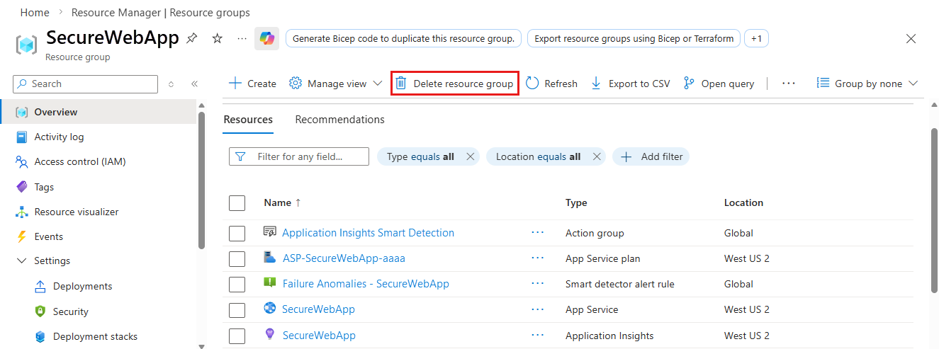
Task: Open the header ellipsis next to the star
Action: point(242,38)
